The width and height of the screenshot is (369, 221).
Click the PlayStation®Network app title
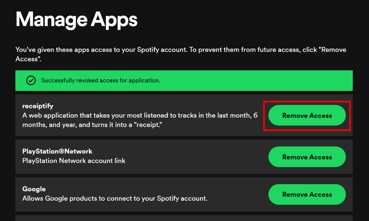(x=57, y=151)
